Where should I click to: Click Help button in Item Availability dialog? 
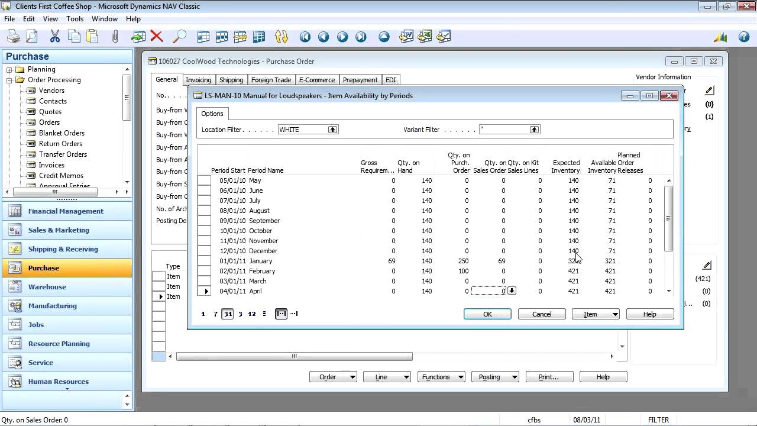(649, 314)
